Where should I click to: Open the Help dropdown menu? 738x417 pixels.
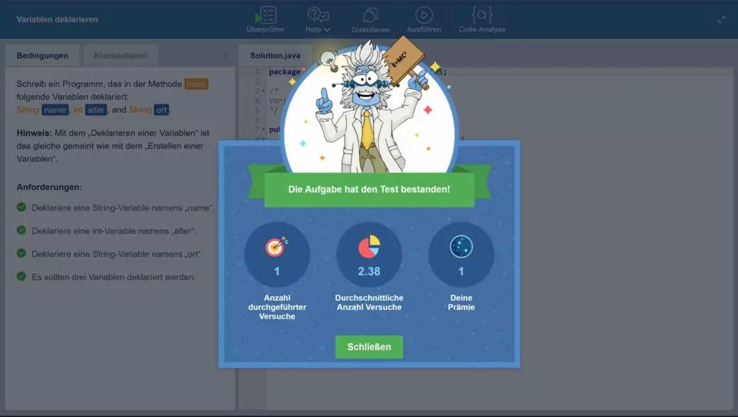pos(318,20)
